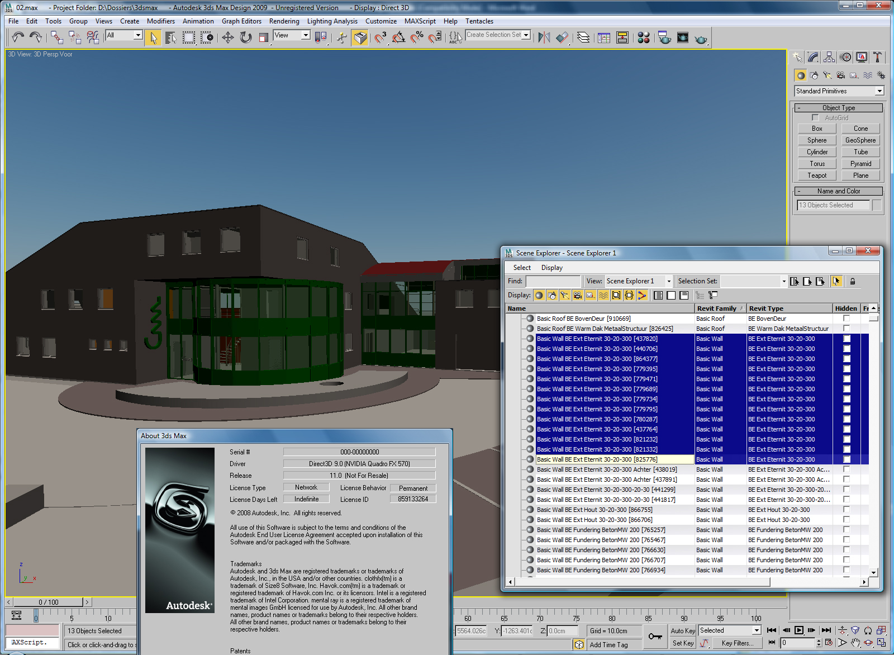The width and height of the screenshot is (894, 655).
Task: Click the GeoSphere primitive button
Action: click(x=860, y=140)
